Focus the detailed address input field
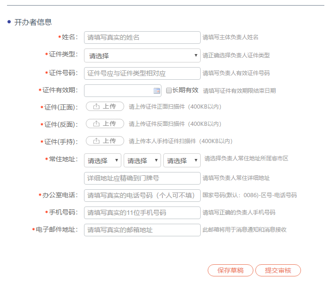329x282 pixels. (142, 178)
